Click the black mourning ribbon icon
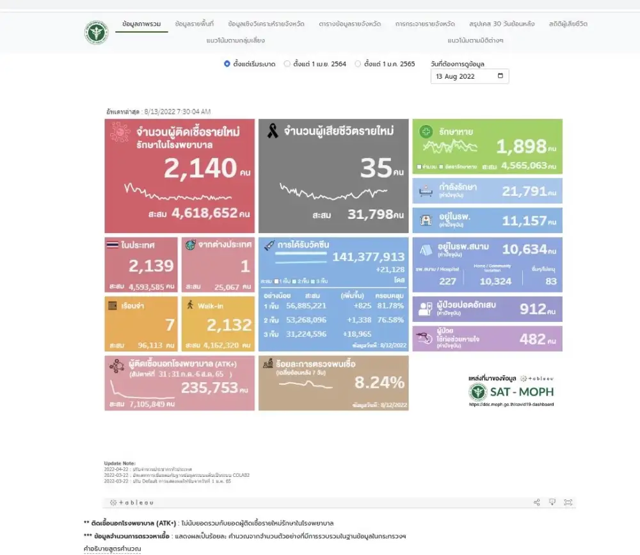The image size is (640, 555). click(273, 132)
